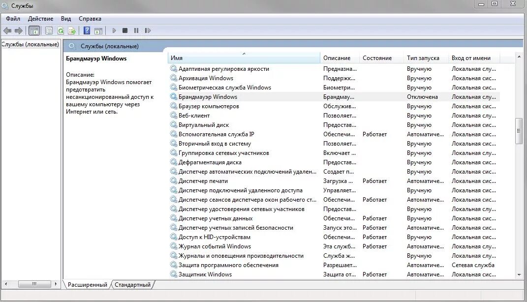
Task: Select the Доступ к HID-устройствам service
Action: coord(335,237)
